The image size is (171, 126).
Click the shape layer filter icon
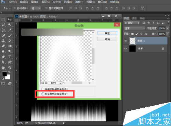click(x=158, y=23)
